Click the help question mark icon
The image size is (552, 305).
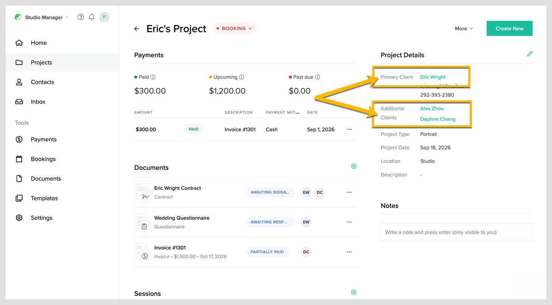tap(81, 17)
